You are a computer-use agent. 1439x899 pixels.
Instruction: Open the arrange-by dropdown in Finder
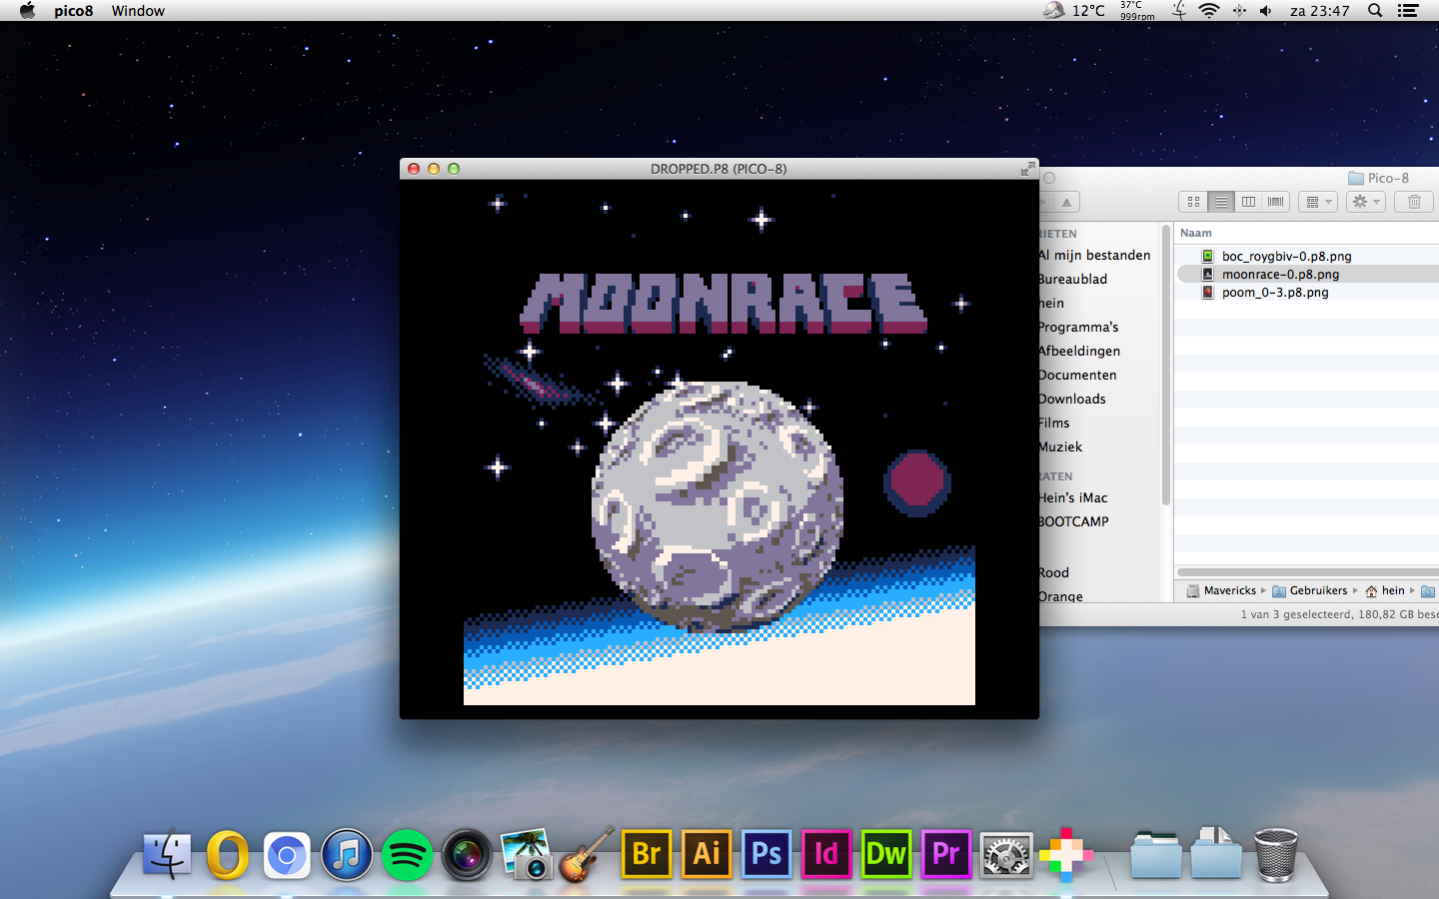pos(1317,202)
